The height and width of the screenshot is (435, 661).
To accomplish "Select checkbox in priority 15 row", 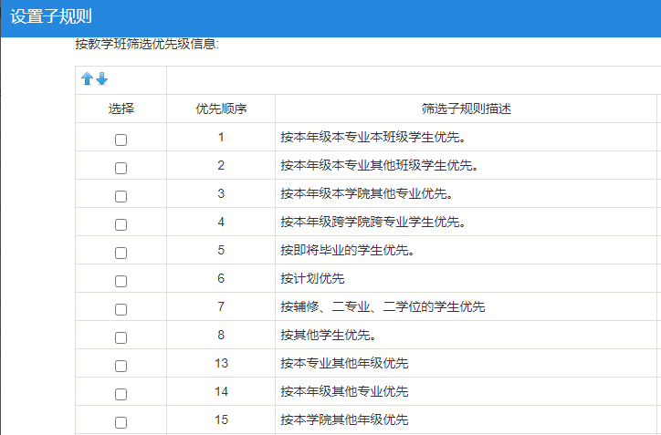I will point(121,422).
